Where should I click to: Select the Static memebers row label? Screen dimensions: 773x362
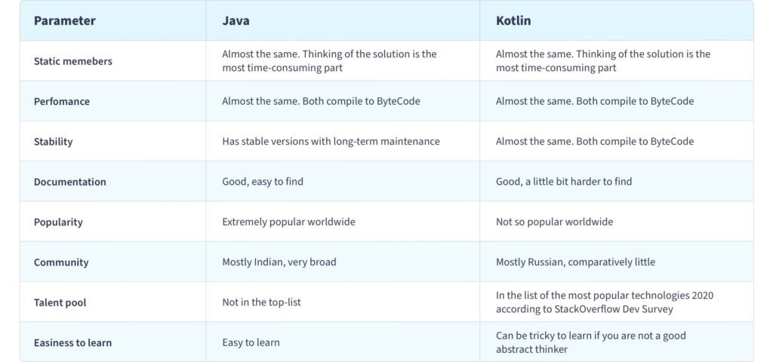[73, 61]
